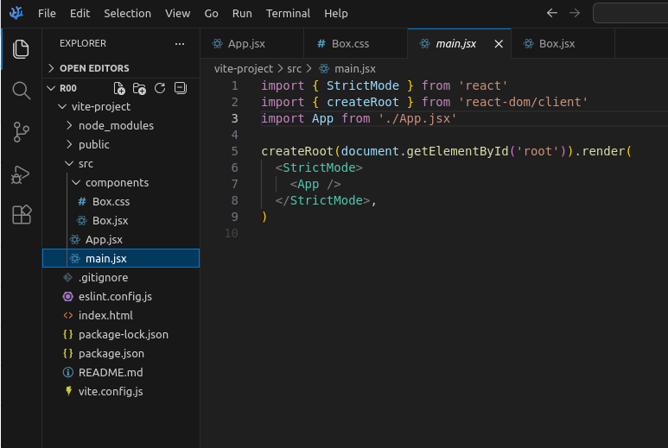
Task: Open the Terminal menu
Action: click(x=288, y=13)
